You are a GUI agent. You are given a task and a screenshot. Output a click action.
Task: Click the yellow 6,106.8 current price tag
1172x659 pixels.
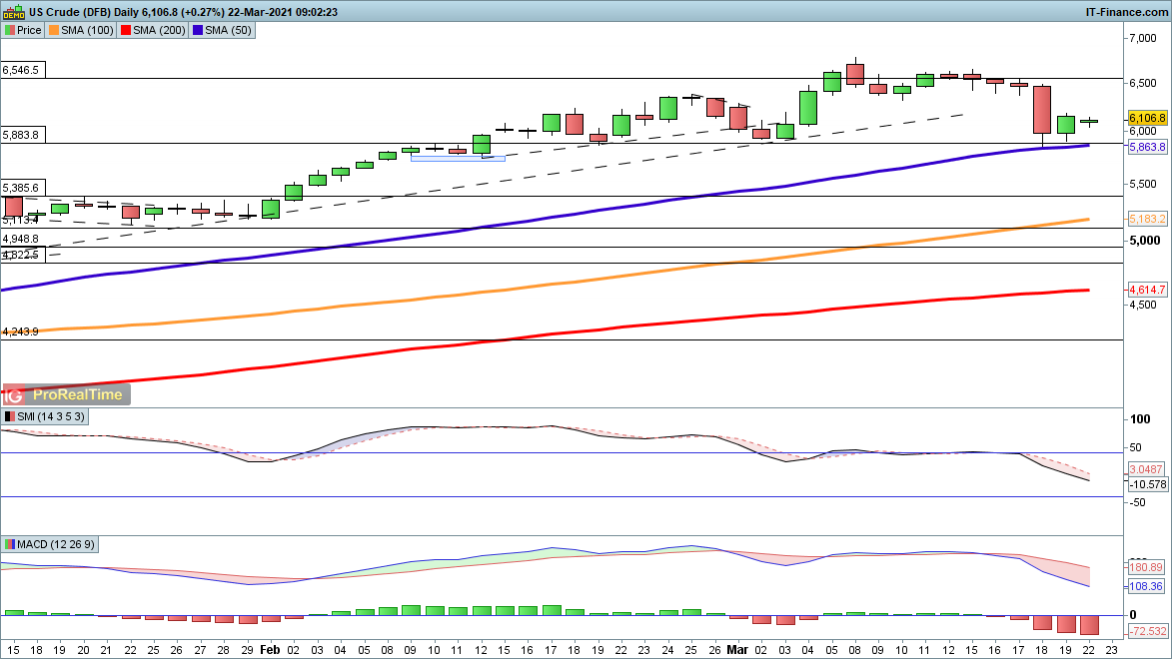coord(1147,118)
